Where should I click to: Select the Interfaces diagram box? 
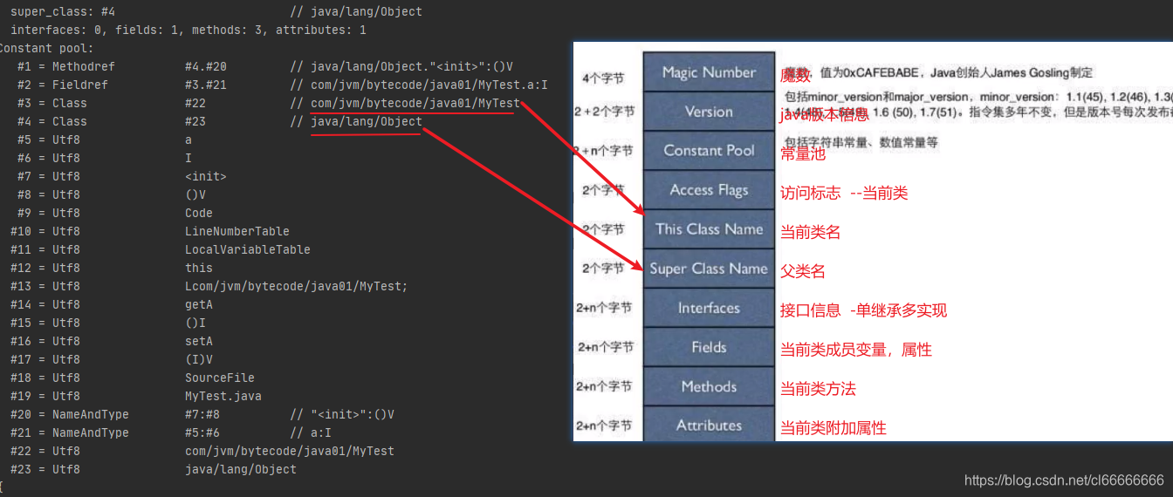coord(709,308)
